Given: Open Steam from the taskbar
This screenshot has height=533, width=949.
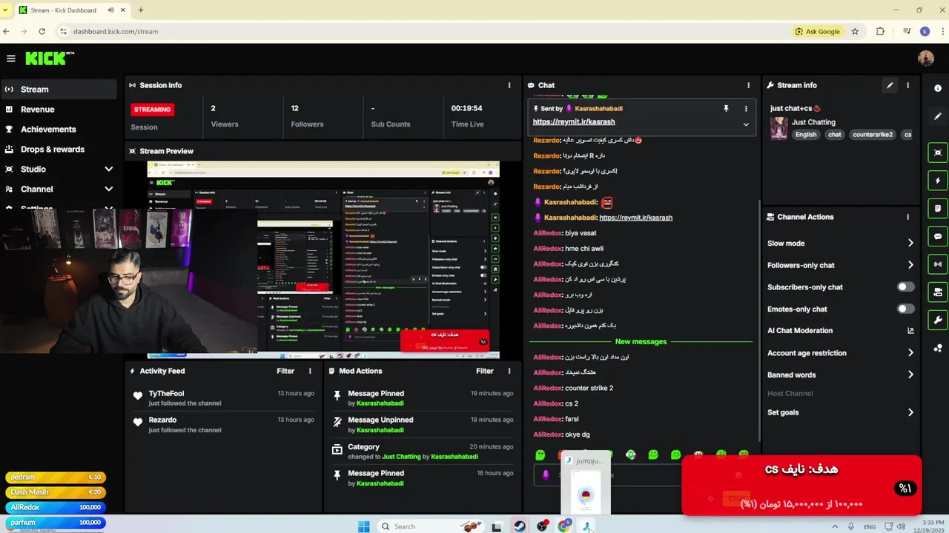Looking at the screenshot, I should click(520, 526).
